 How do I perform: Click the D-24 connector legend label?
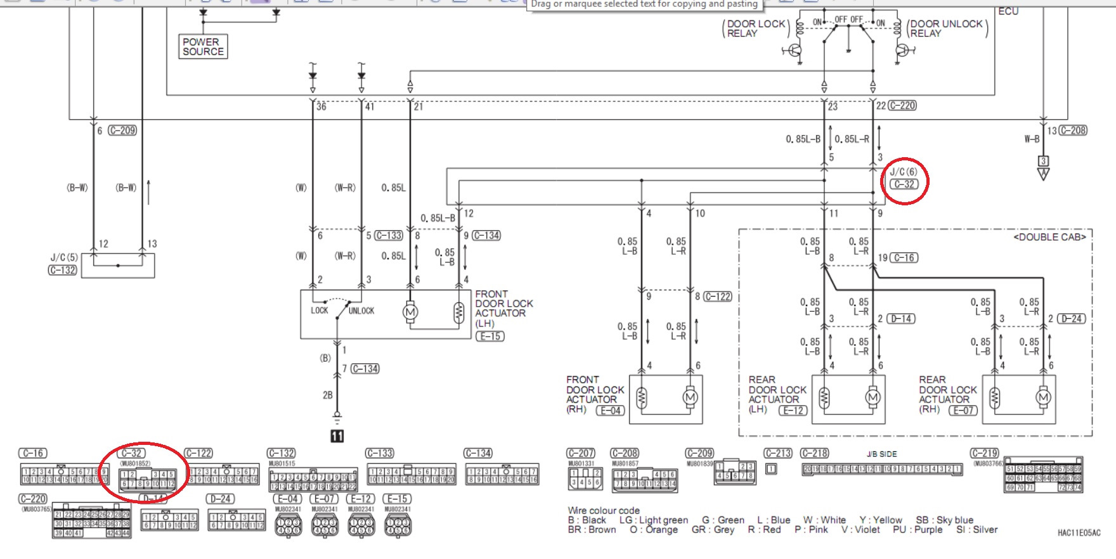click(220, 499)
